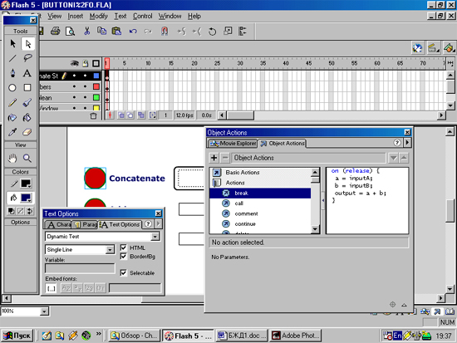Screen dimensions: 457x343
Task: Click the Scale toolbar icon
Action: 228,31
